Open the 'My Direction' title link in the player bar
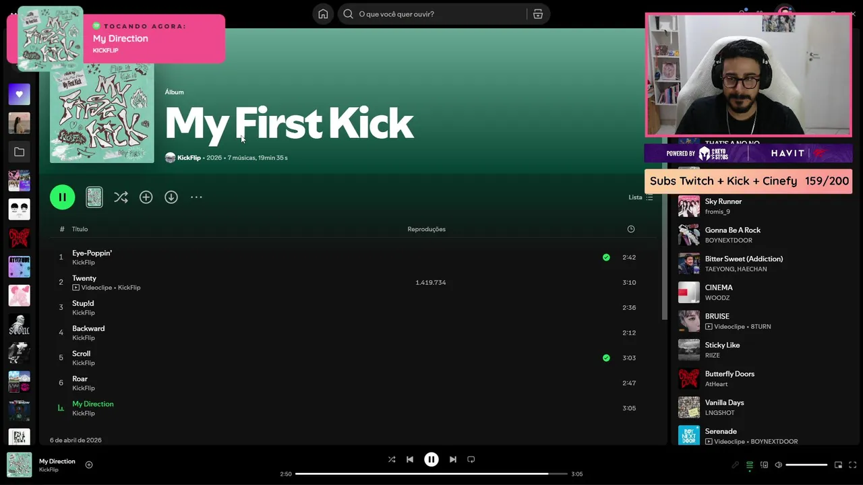 coord(57,461)
